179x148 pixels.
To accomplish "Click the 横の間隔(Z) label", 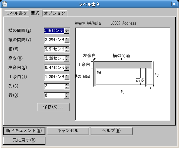I will pos(20,31).
